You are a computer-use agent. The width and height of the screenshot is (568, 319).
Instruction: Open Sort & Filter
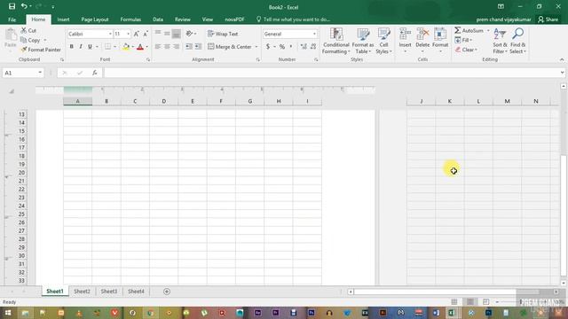[500, 41]
